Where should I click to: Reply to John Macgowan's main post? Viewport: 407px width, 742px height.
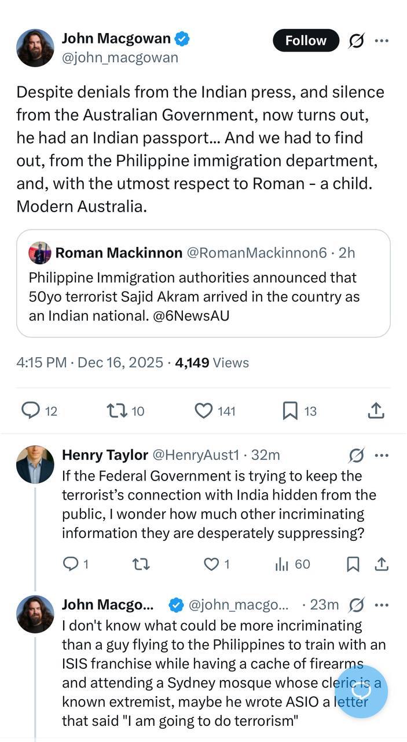[x=31, y=411]
